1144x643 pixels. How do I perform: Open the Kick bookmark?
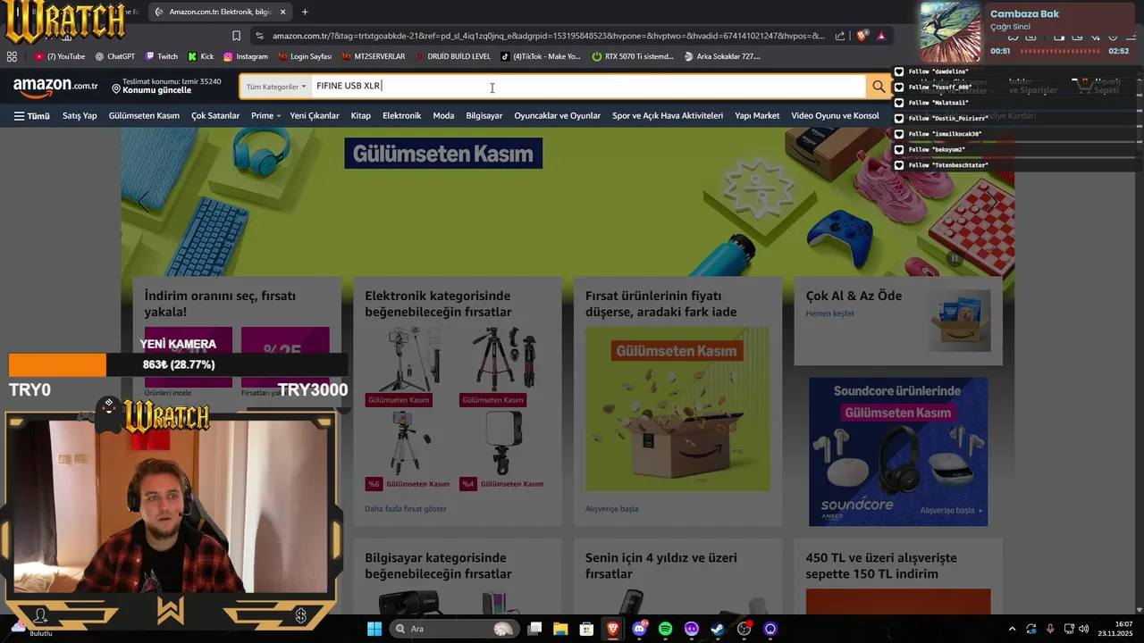[x=201, y=56]
